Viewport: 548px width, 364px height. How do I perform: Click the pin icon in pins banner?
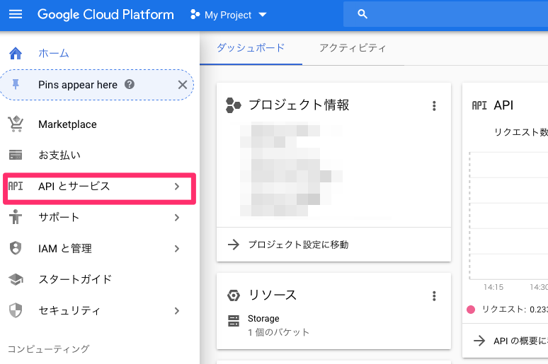click(x=16, y=84)
